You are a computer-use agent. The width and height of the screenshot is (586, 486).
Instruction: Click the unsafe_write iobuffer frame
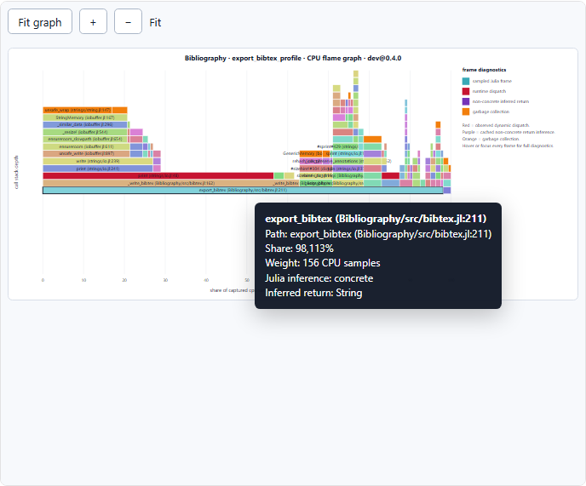click(86, 153)
